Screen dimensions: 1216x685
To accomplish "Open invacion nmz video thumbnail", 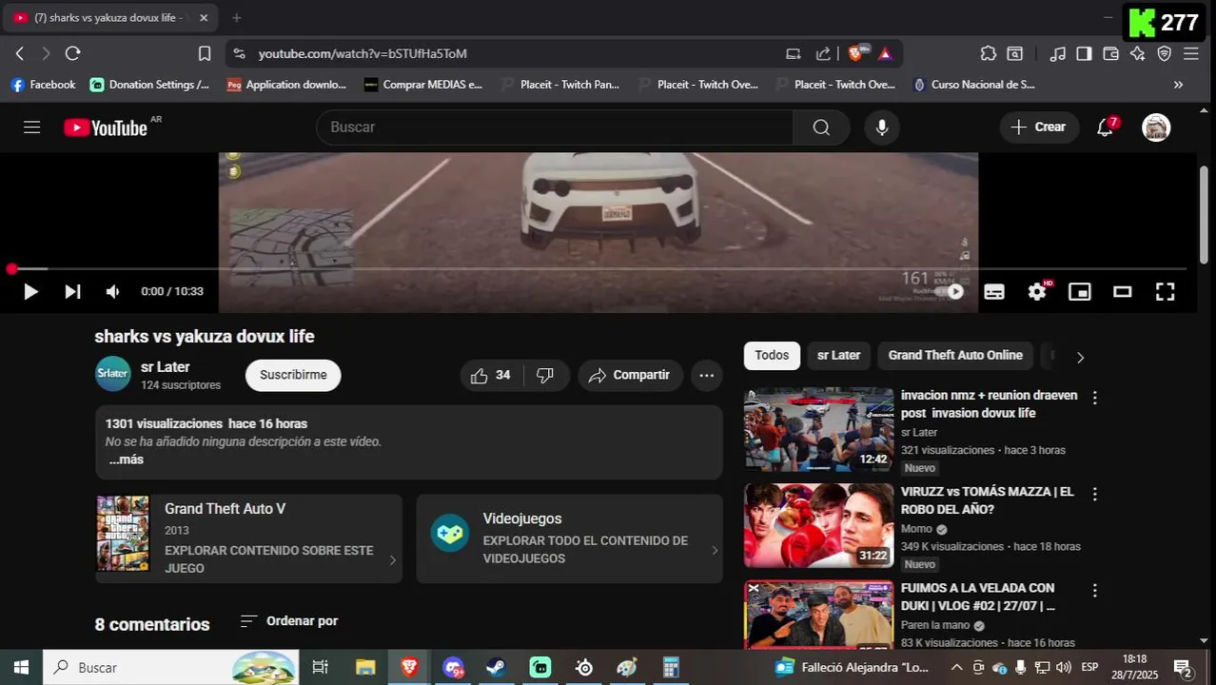I will point(819,429).
